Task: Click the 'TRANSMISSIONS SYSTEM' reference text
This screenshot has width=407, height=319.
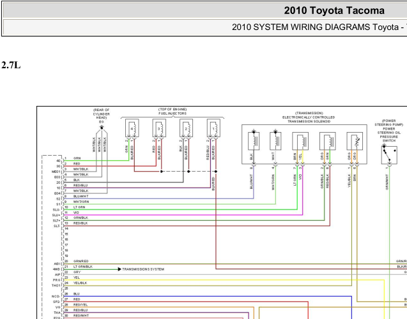Action: pos(143,269)
